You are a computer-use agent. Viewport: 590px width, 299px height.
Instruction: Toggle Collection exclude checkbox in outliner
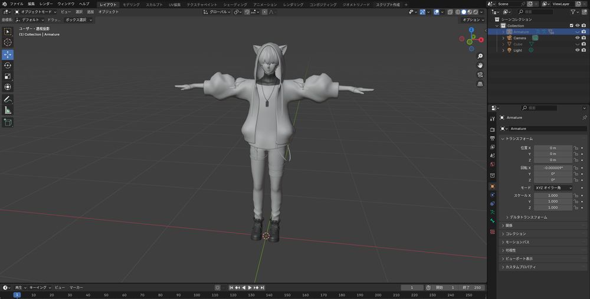click(571, 25)
